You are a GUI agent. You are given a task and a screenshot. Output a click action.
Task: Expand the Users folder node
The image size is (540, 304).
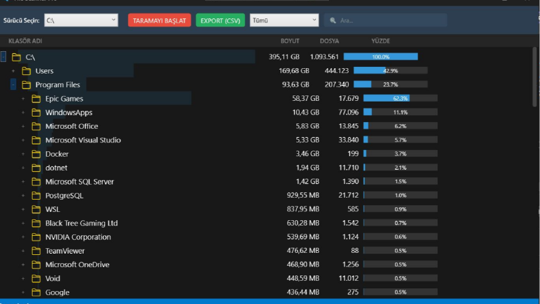click(x=14, y=71)
